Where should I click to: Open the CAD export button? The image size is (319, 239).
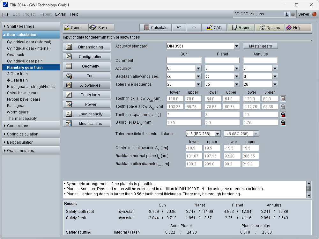(x=214, y=28)
